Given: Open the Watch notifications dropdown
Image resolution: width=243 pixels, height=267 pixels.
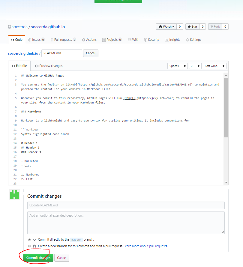Looking at the screenshot, I should [166, 27].
